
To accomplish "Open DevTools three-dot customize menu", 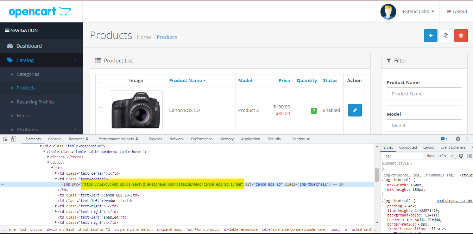I will [467, 139].
